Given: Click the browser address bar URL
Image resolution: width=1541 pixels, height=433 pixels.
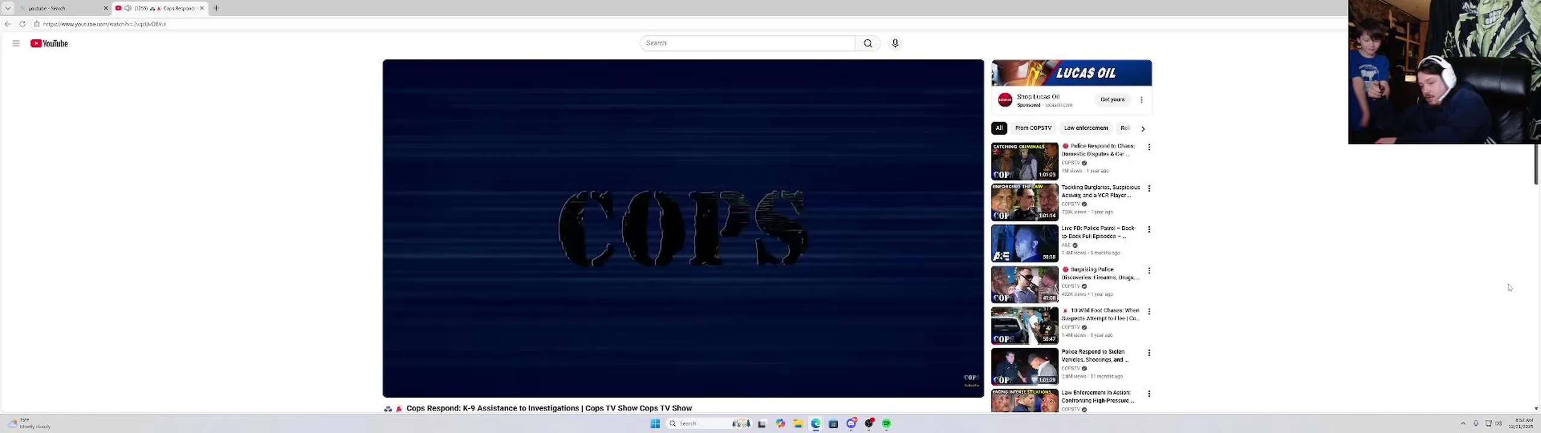Looking at the screenshot, I should tap(104, 24).
